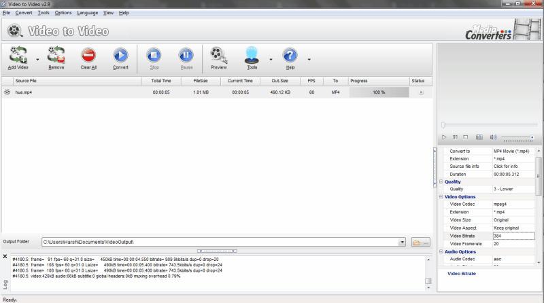The height and width of the screenshot is (303, 544).
Task: Browse for output folder with folder button
Action: pyautogui.click(x=420, y=243)
